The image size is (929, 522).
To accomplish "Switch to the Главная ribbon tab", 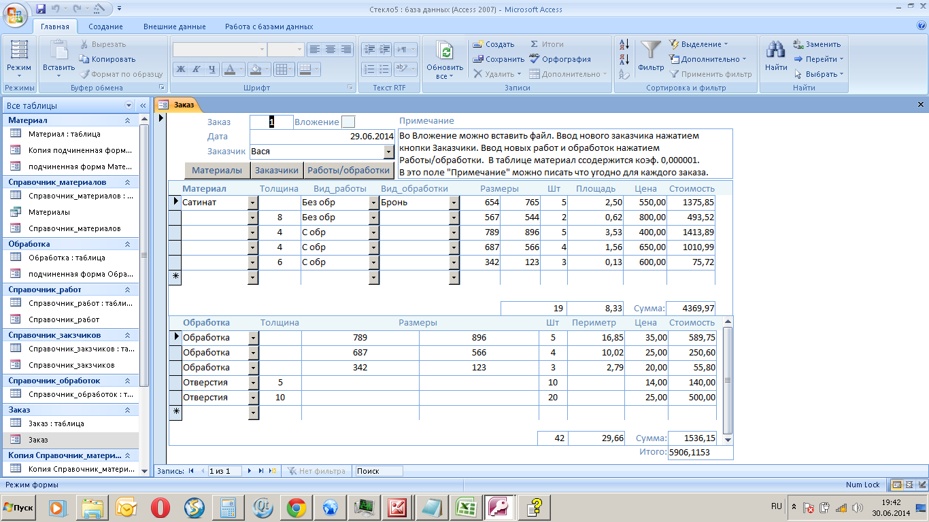I will click(54, 27).
